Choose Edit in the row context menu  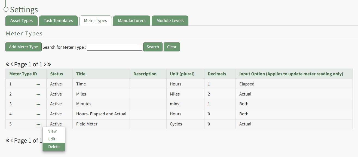[52, 139]
